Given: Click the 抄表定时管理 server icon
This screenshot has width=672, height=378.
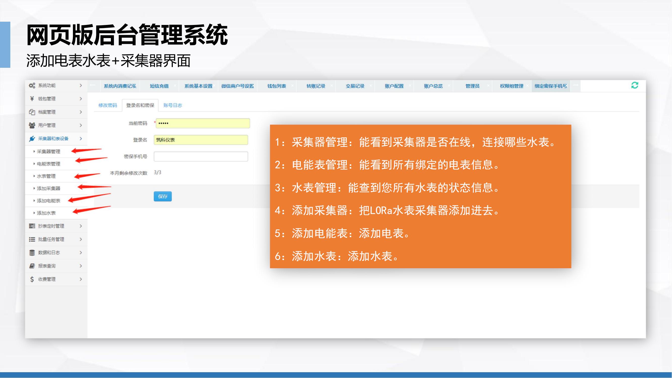Looking at the screenshot, I should pyautogui.click(x=32, y=226).
